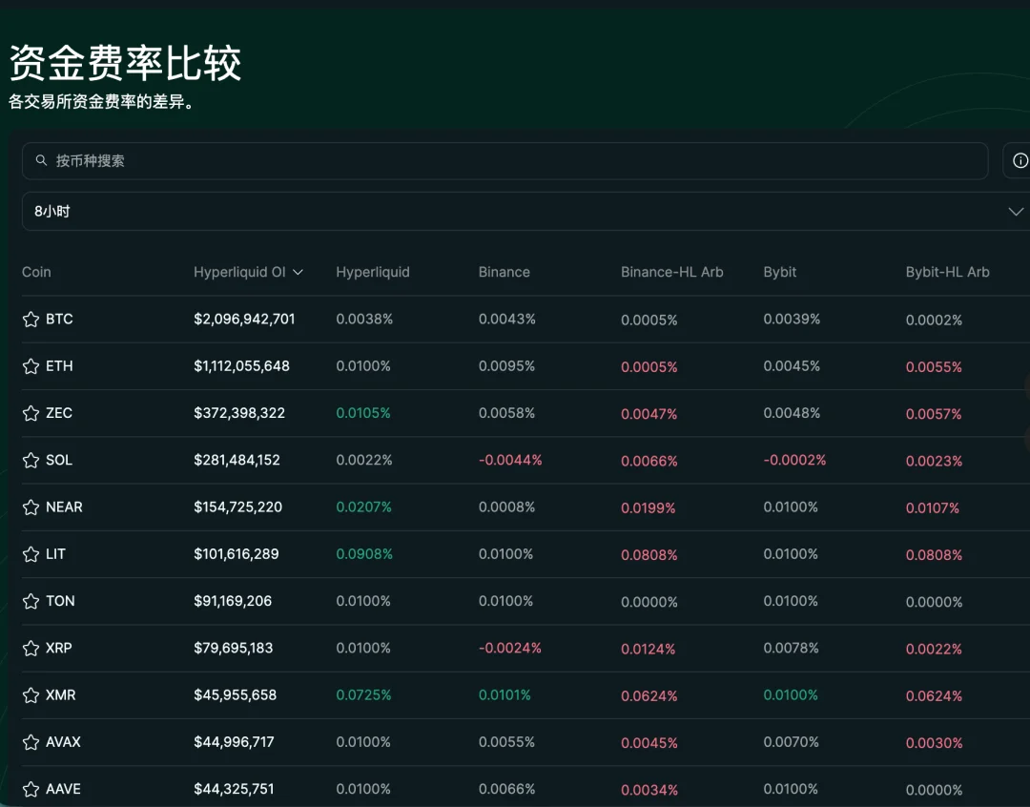This screenshot has height=807, width=1030.
Task: Click ETH open interest $1,112,055,648
Action: [241, 366]
